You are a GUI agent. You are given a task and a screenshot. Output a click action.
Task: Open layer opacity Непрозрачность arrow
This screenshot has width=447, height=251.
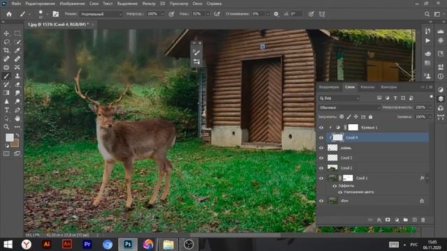pyautogui.click(x=430, y=107)
